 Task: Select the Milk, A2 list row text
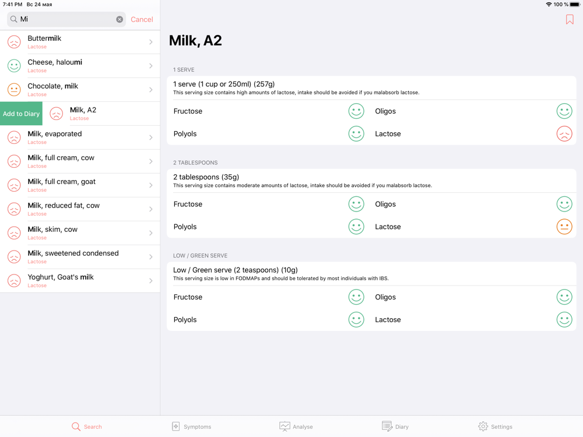83,110
